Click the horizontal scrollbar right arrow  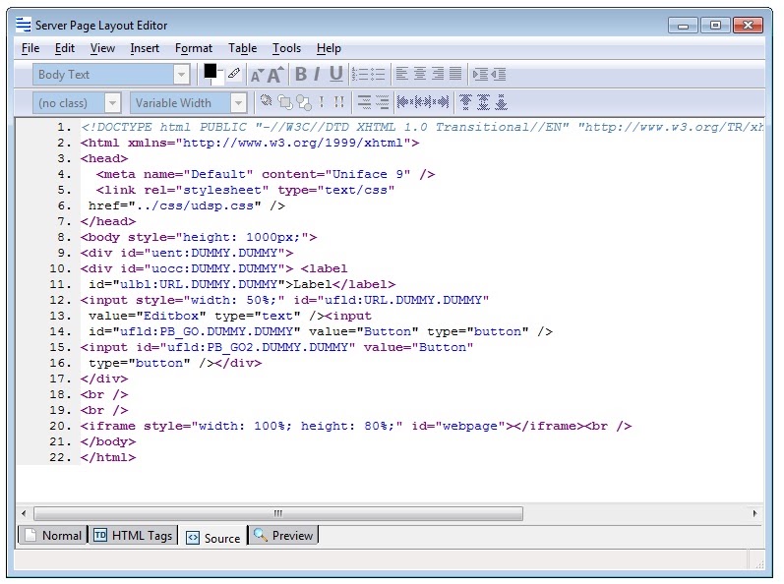pos(754,513)
